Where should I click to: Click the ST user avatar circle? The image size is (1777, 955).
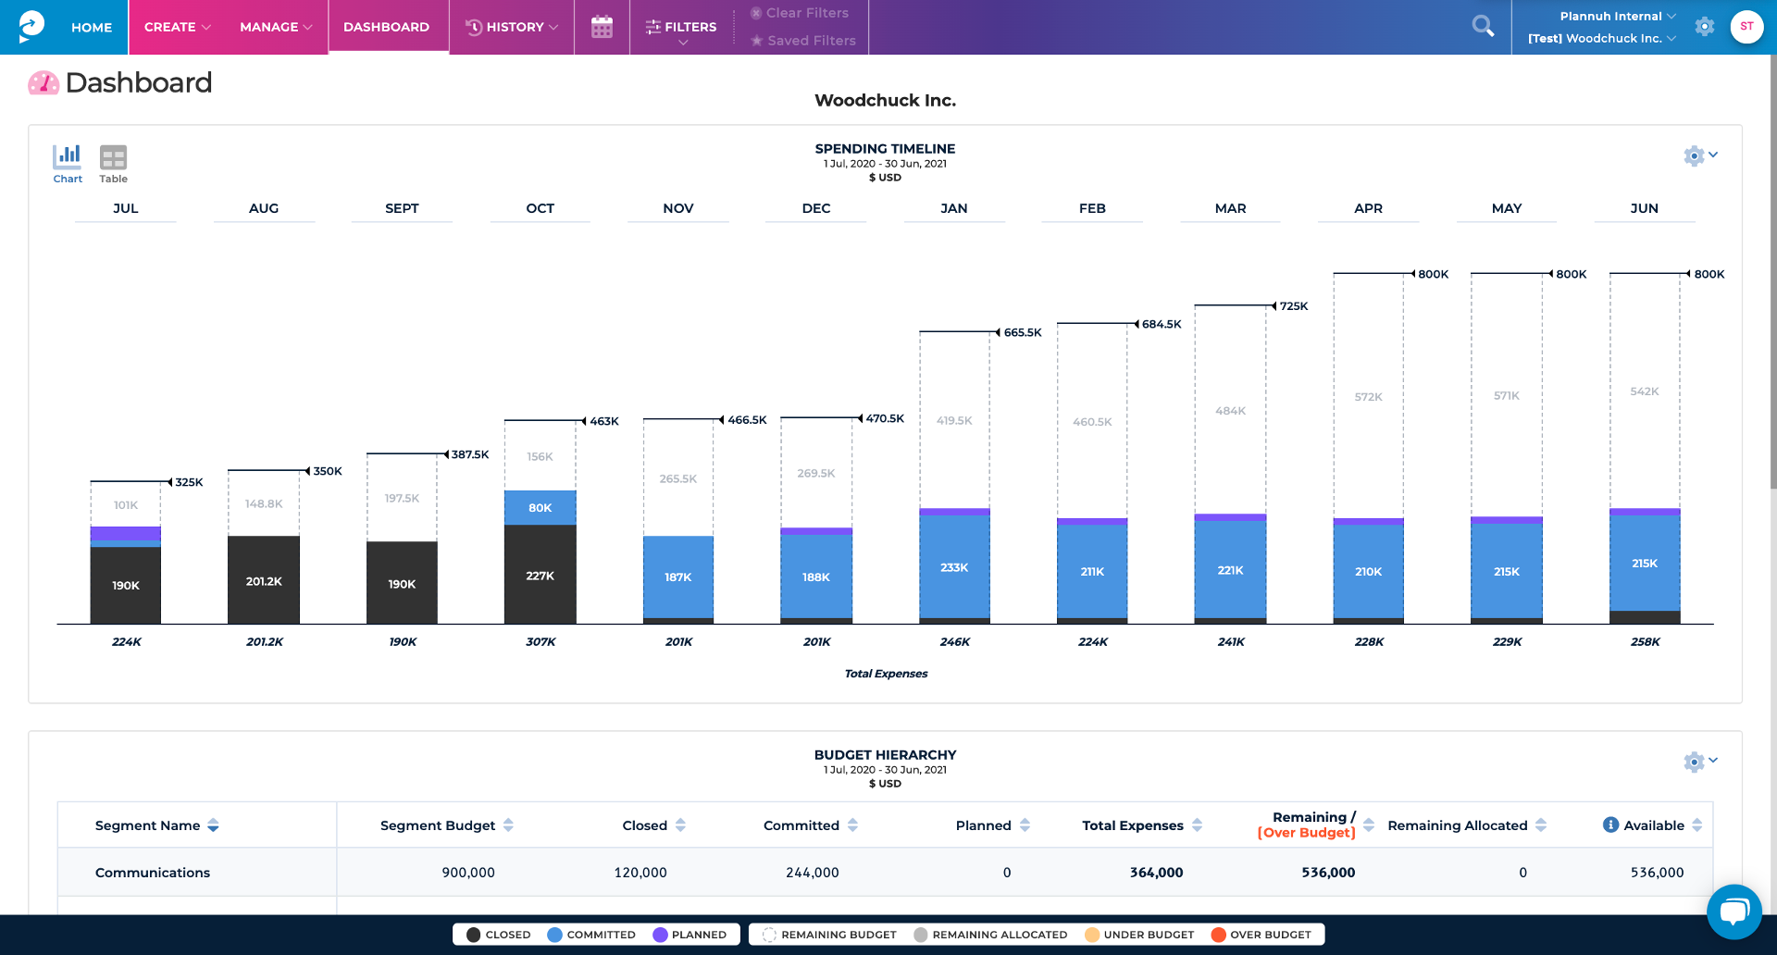click(x=1746, y=26)
